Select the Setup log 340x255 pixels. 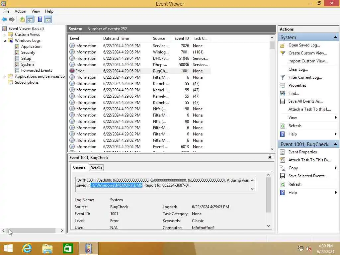coord(26,58)
